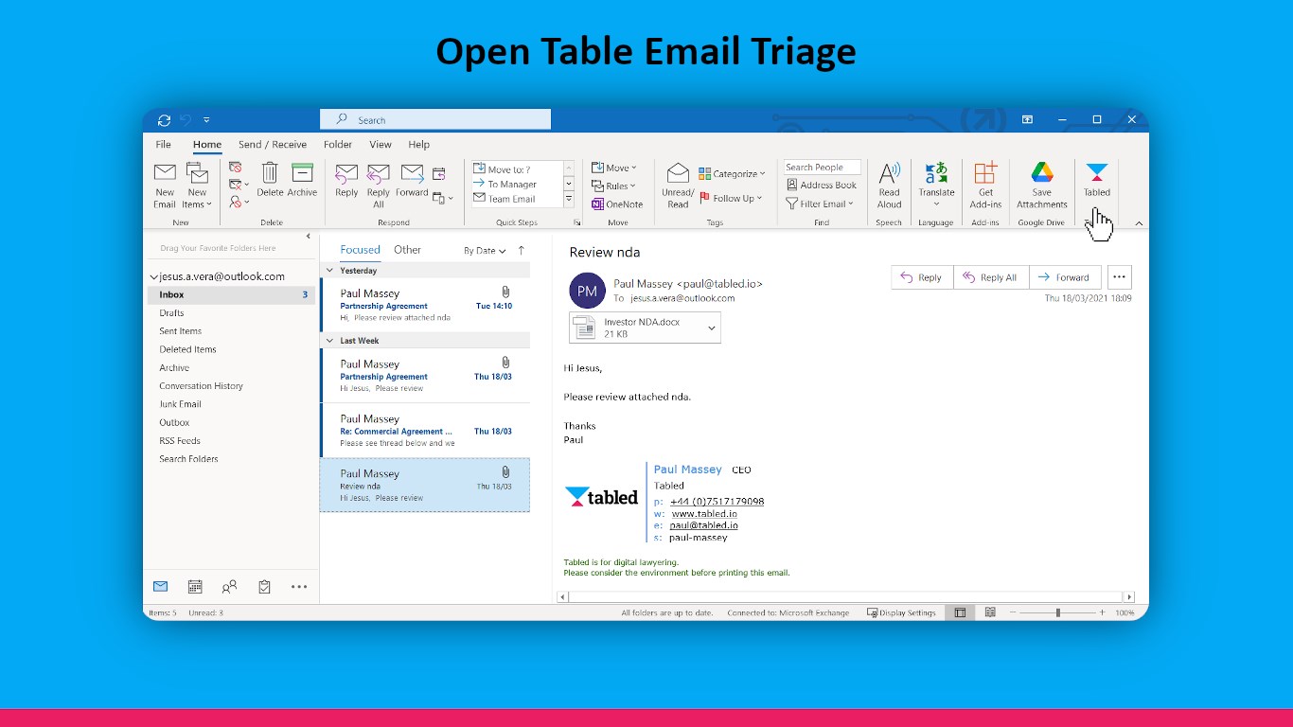This screenshot has height=727, width=1293.
Task: Click the Send/Receive All Folders icon
Action: (x=165, y=120)
